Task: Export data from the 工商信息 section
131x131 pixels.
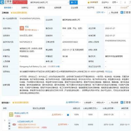Action: (x=113, y=12)
